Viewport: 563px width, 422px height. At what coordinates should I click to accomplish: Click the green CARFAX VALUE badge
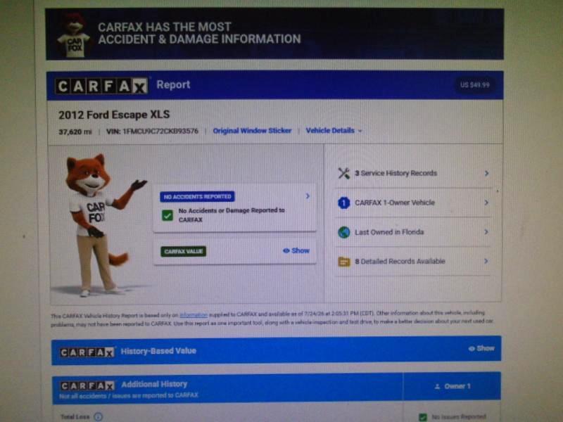pyautogui.click(x=184, y=251)
